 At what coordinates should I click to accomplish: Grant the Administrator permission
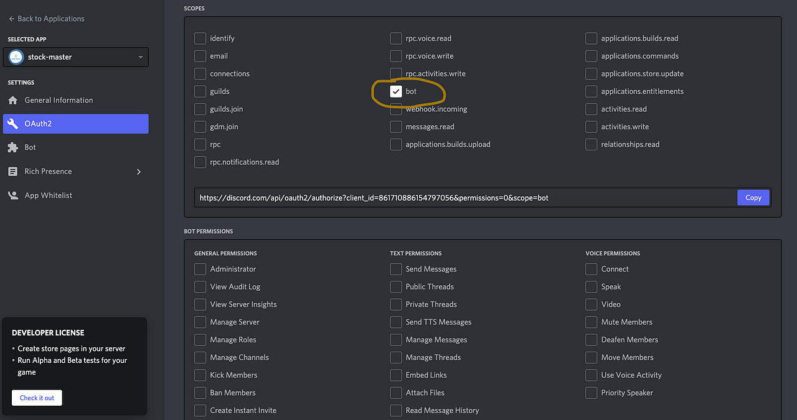200,269
